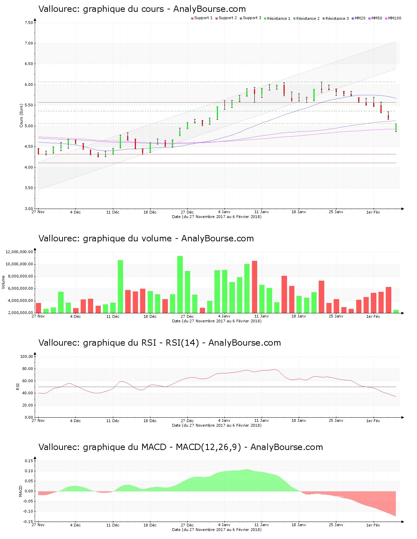Click the 'MACD' y-axis label
This screenshot has width=417, height=539.
(21, 491)
